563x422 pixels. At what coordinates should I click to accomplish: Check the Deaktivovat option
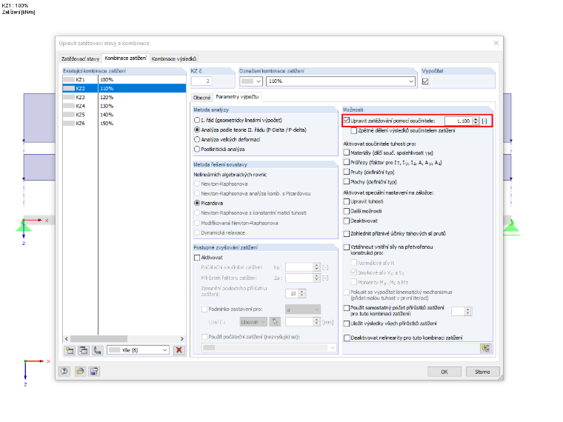347,221
